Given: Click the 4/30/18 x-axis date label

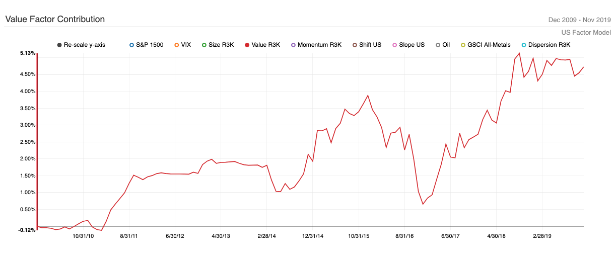Looking at the screenshot, I should (496, 235).
